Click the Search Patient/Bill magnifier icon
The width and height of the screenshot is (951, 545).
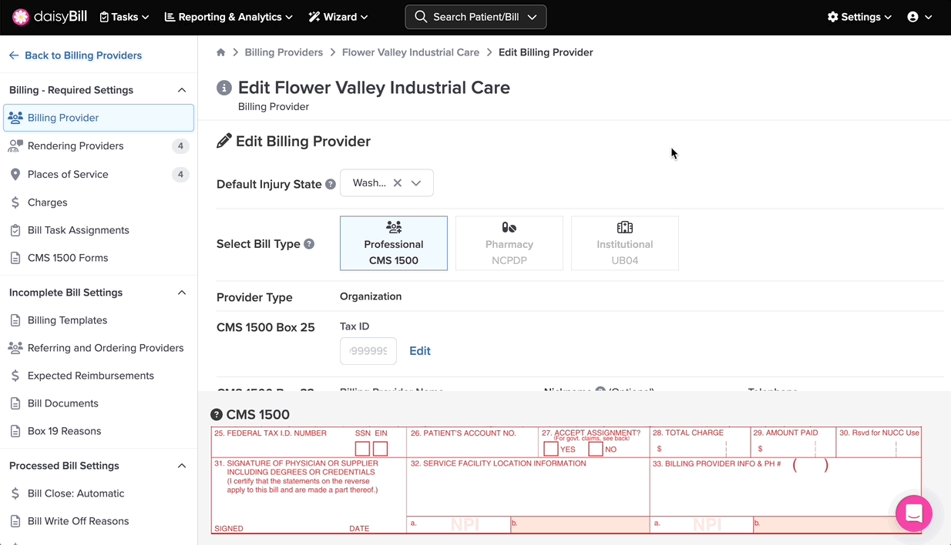(421, 17)
